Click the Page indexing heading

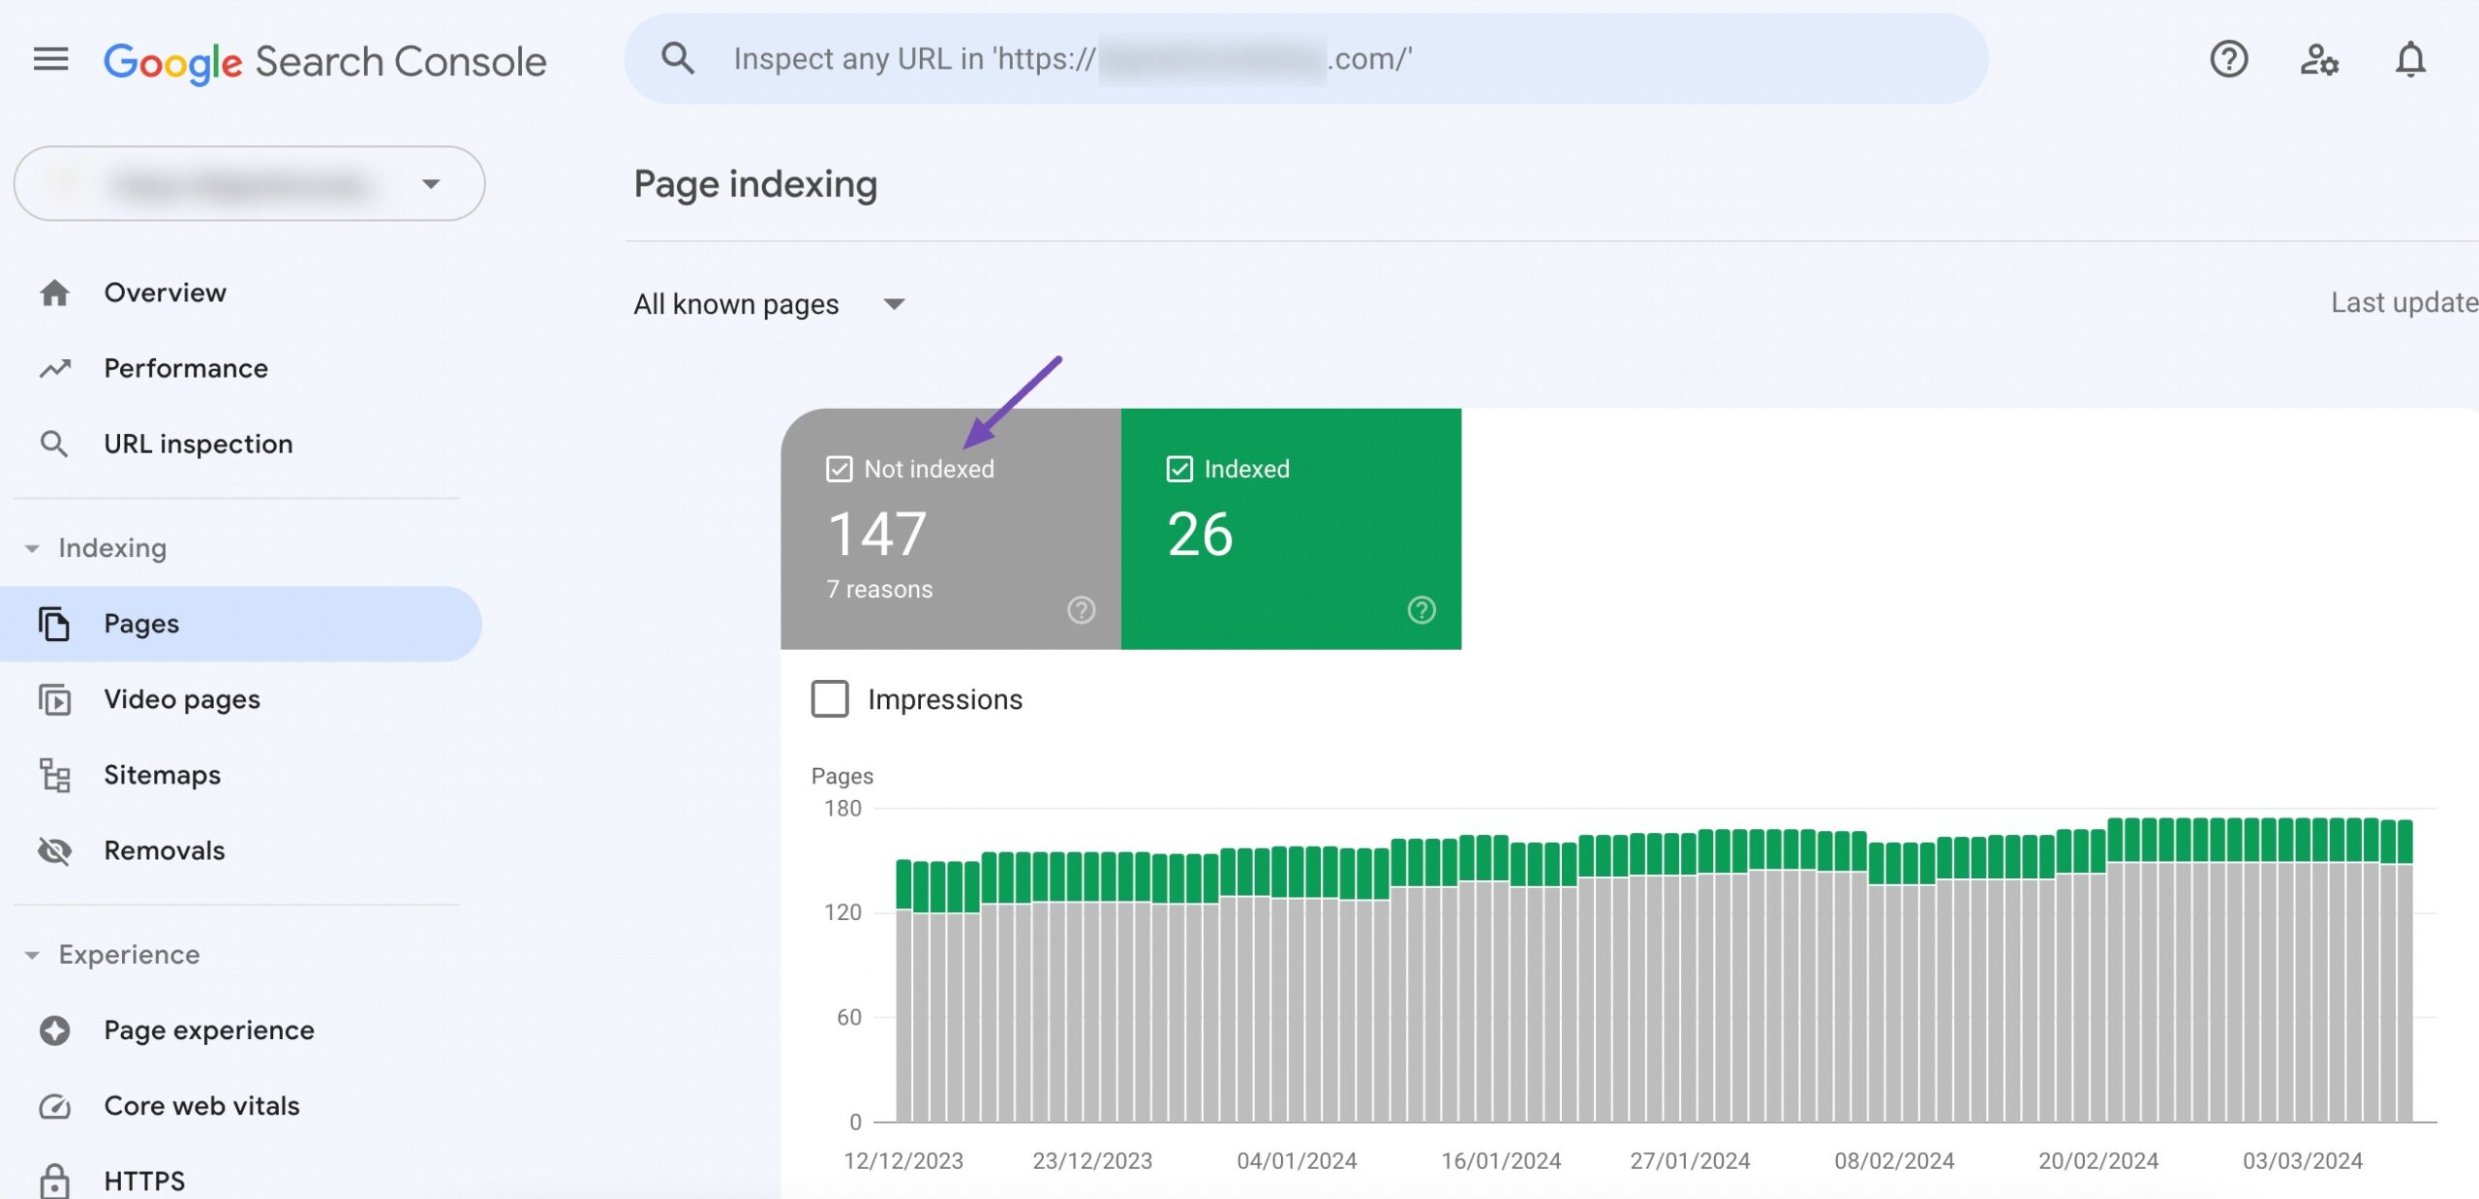pos(755,184)
